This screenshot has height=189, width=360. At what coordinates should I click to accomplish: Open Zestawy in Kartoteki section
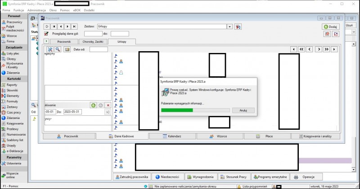tap(9, 107)
